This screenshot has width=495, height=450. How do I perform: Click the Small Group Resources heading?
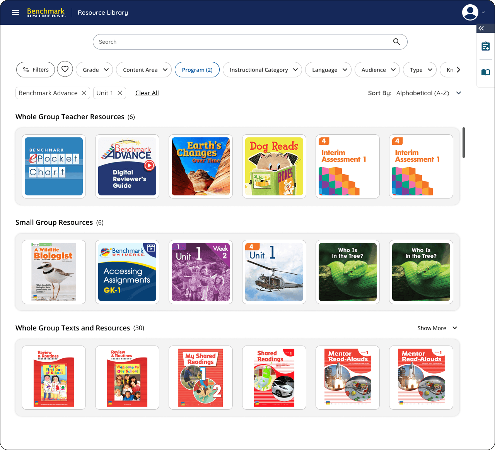[x=54, y=222]
